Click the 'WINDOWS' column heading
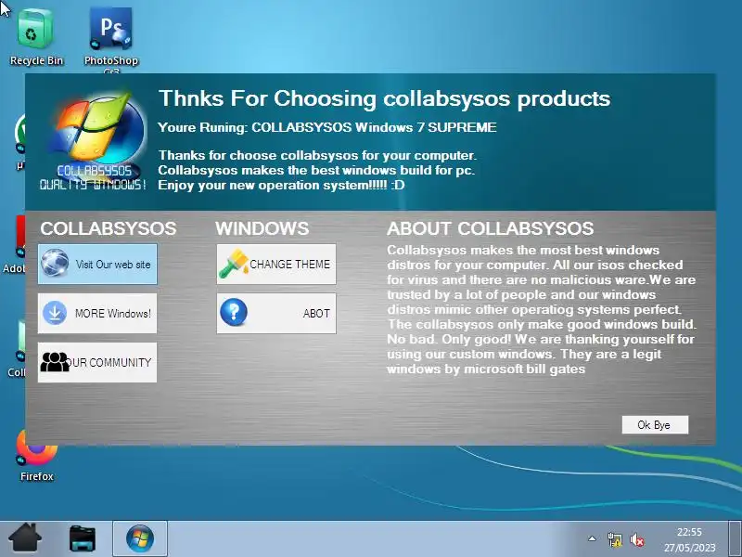 click(x=262, y=228)
